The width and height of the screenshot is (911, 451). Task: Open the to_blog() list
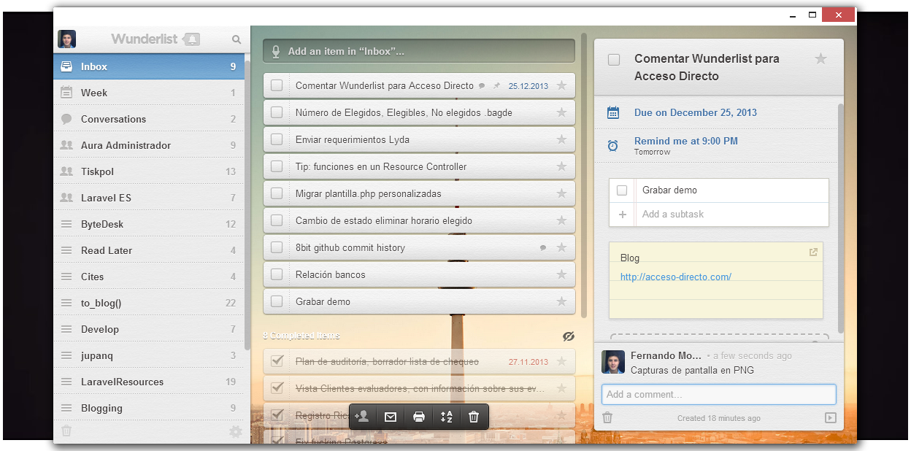pyautogui.click(x=149, y=303)
